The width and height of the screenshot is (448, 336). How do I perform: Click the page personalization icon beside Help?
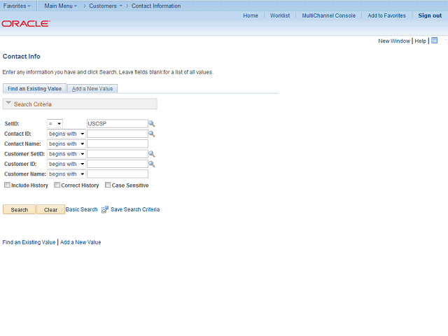434,41
